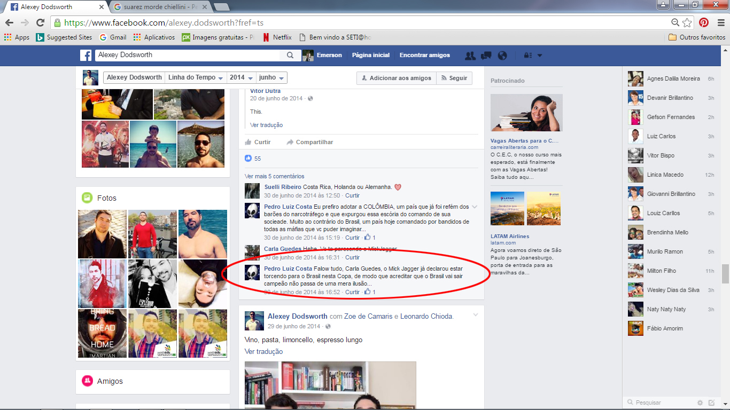Screen dimensions: 730x410
Task: Click Ver tradução under Vino, pasta post
Action: coord(263,351)
